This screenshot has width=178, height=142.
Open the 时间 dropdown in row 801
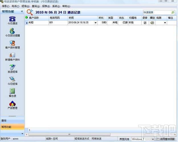coord(96,23)
